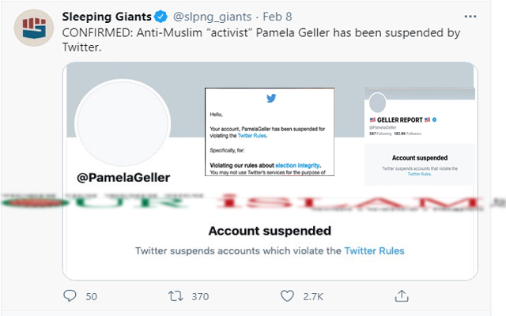Click the likes count 2.7K
Image resolution: width=506 pixels, height=316 pixels.
tap(313, 296)
